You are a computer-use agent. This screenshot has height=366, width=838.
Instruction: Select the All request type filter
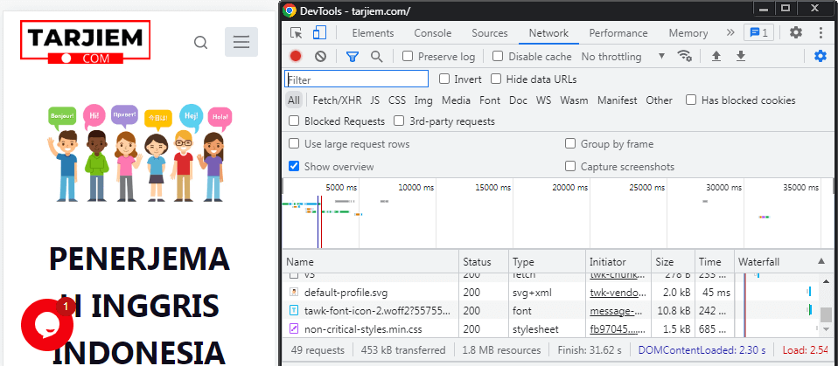294,100
